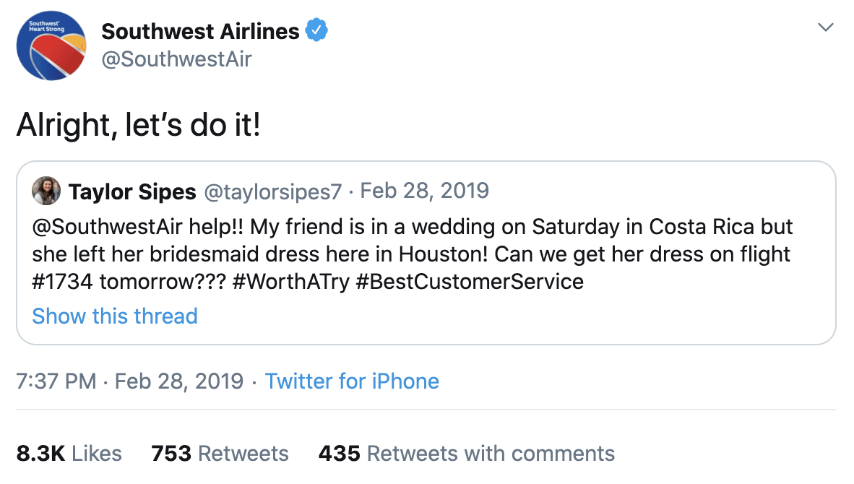Click the blue verified badge icon
The width and height of the screenshot is (854, 484).
point(317,30)
